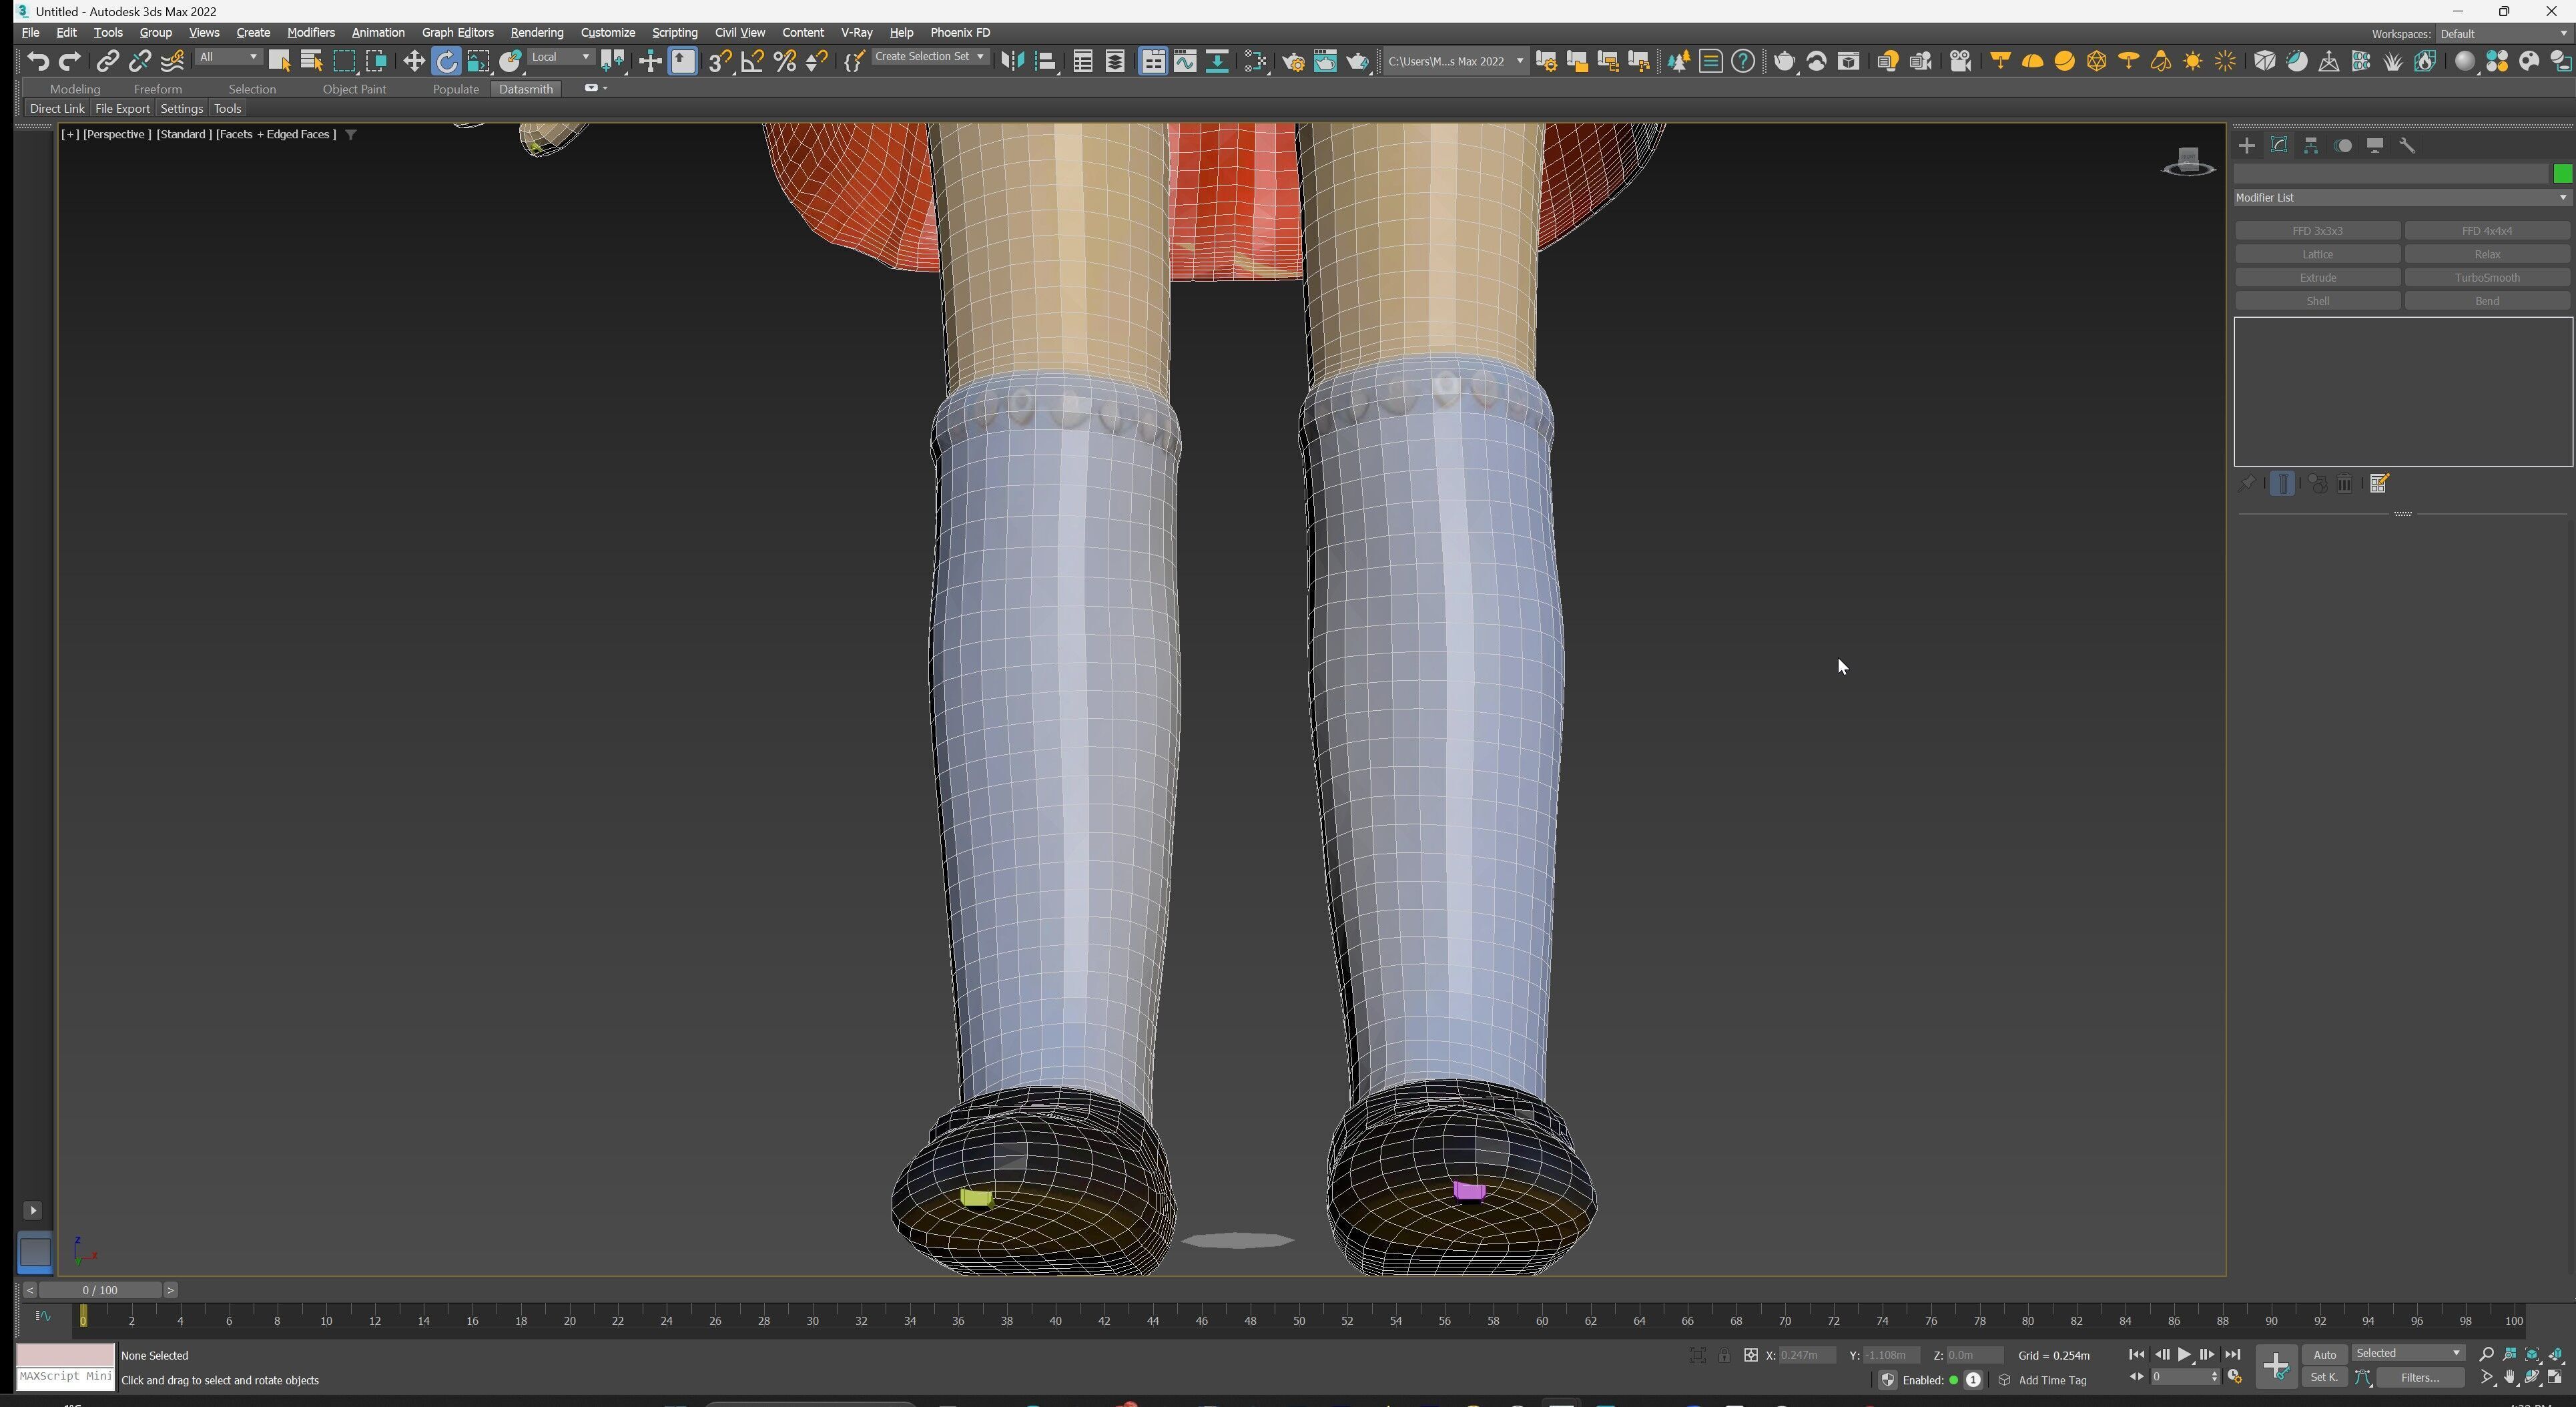
Task: Toggle the Selection Lock padlock
Action: click(1724, 1356)
